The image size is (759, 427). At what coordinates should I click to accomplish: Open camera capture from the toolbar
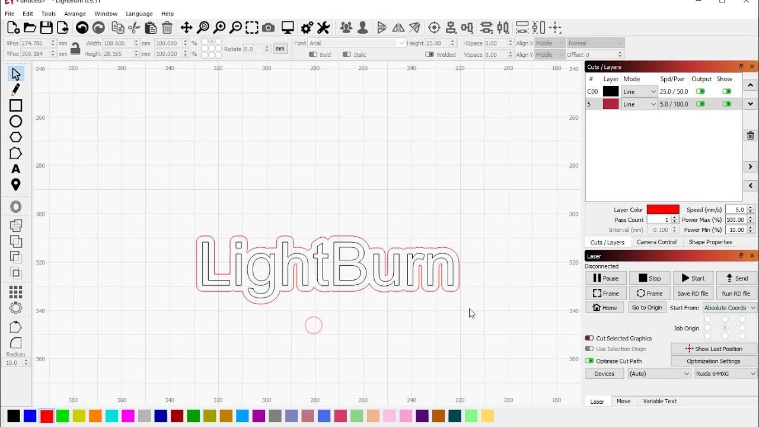(x=269, y=27)
